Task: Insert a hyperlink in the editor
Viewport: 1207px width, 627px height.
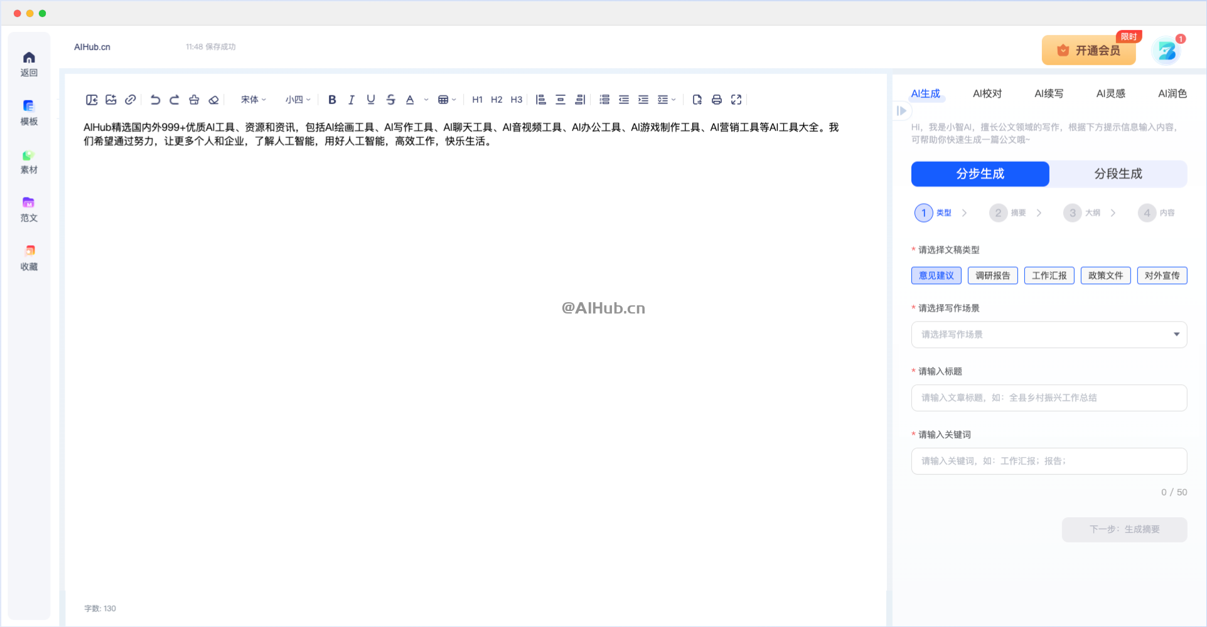Action: point(131,99)
